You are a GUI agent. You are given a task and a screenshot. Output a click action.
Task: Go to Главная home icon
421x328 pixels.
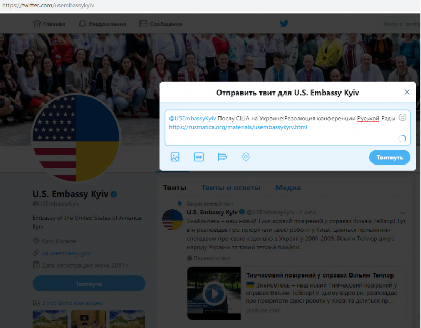tap(37, 24)
